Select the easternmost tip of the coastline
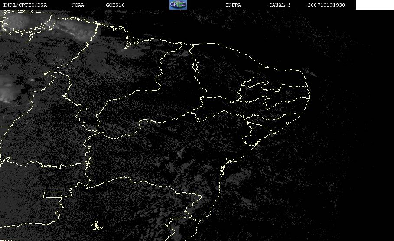This screenshot has height=241, width=394. (x=309, y=95)
